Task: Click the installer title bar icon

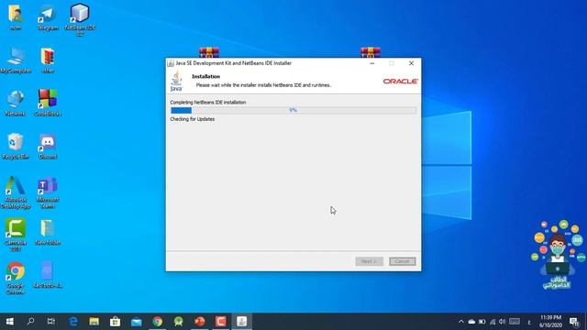Action: tap(171, 63)
